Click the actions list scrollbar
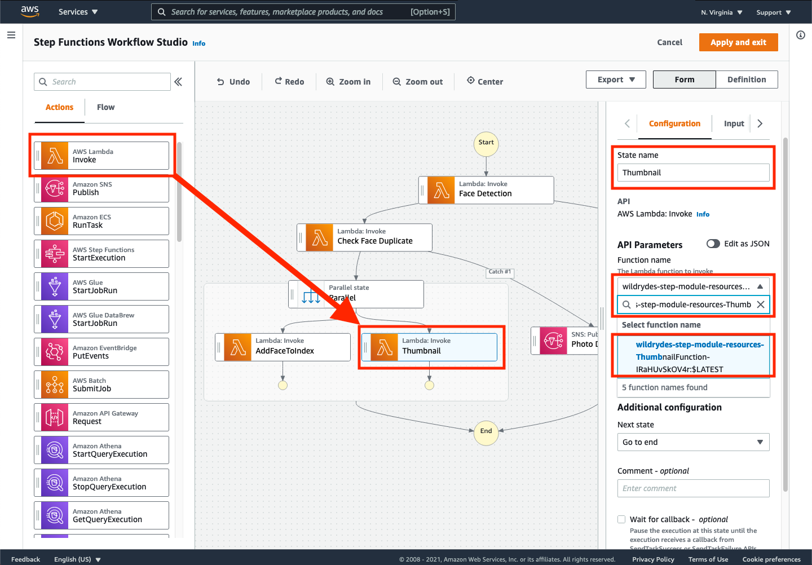Viewport: 812px width, 565px height. 179,192
